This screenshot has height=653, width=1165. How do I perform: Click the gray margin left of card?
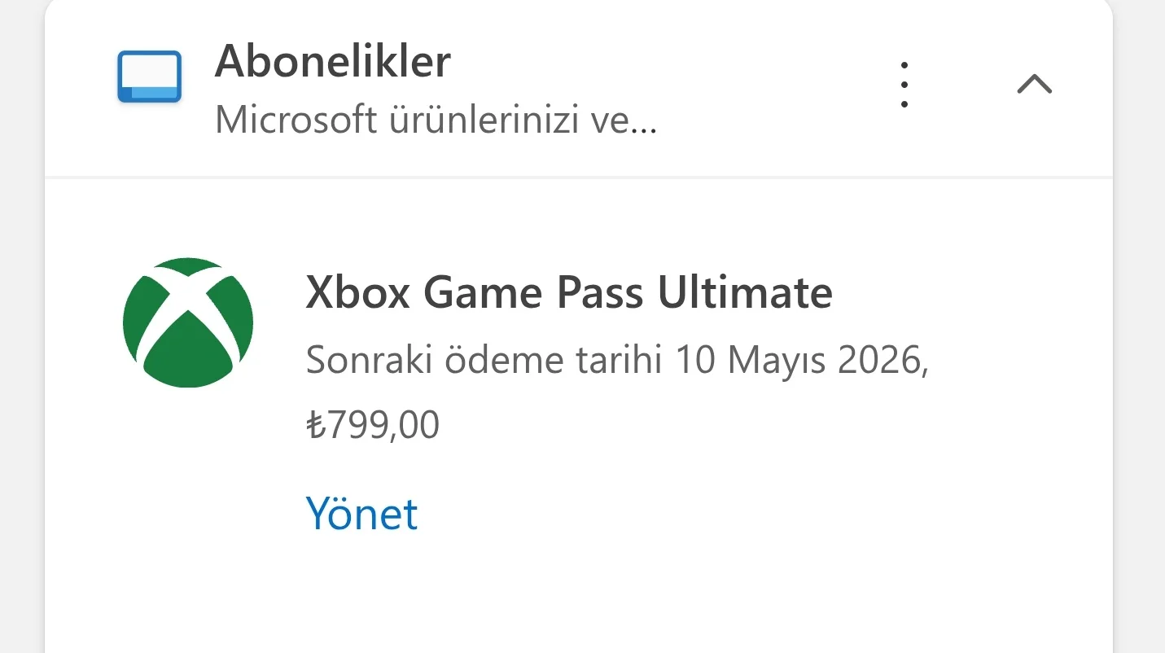(21, 326)
